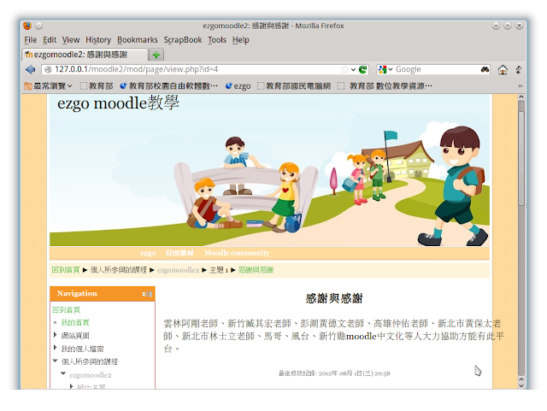
Task: Click 主題 1 in the breadcrumb
Action: (x=219, y=270)
